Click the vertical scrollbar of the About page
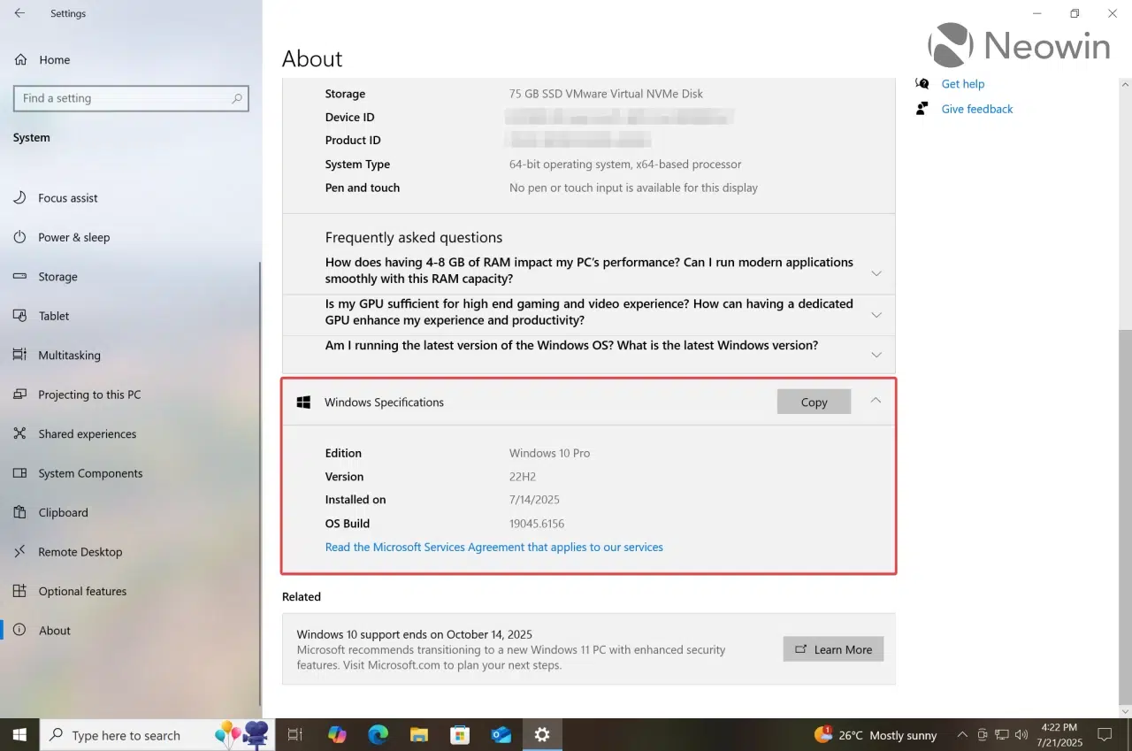This screenshot has width=1132, height=751. point(1125,516)
